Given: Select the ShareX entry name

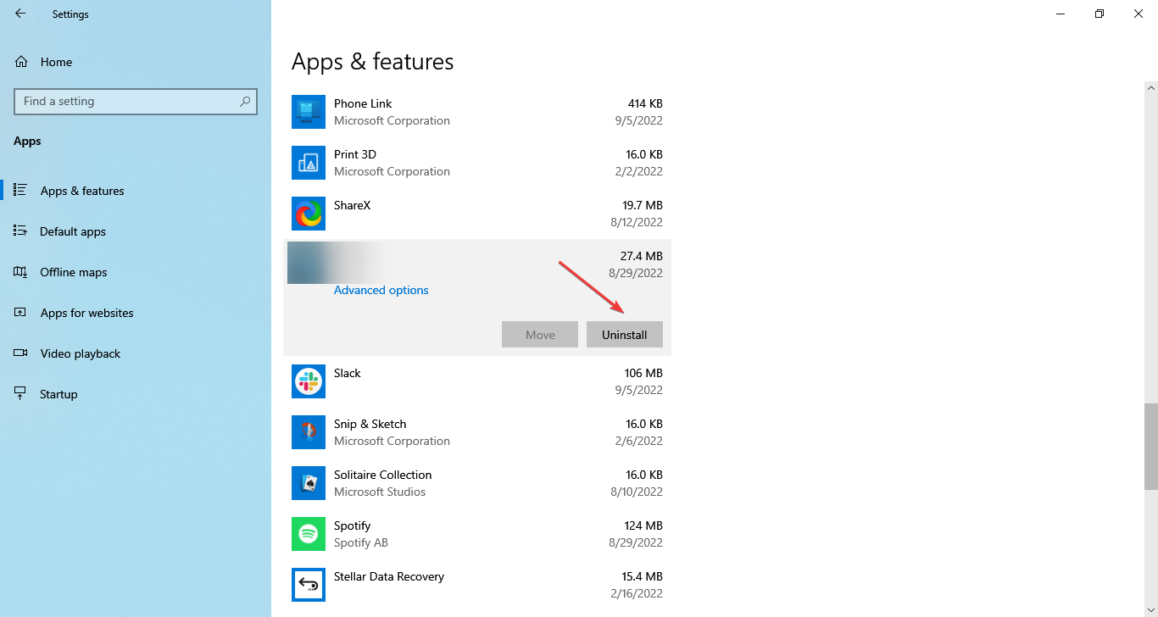Looking at the screenshot, I should click(353, 205).
